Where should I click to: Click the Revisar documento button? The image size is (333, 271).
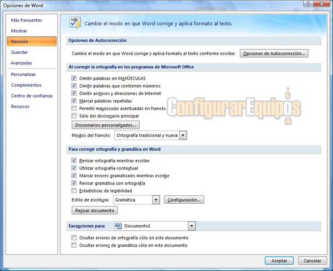[95, 211]
